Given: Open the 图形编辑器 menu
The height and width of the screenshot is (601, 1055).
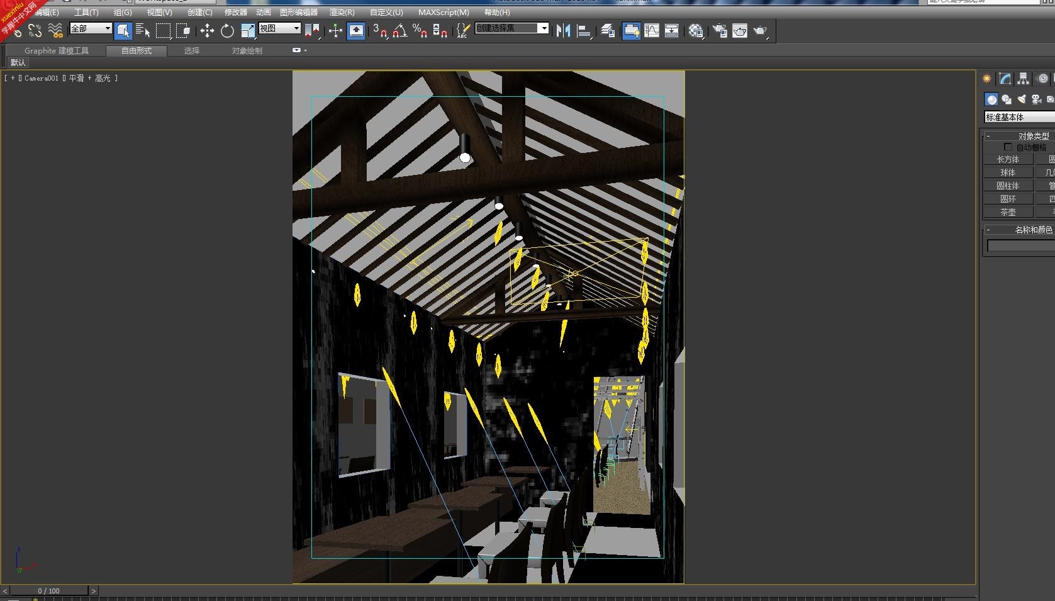Looking at the screenshot, I should 299,13.
